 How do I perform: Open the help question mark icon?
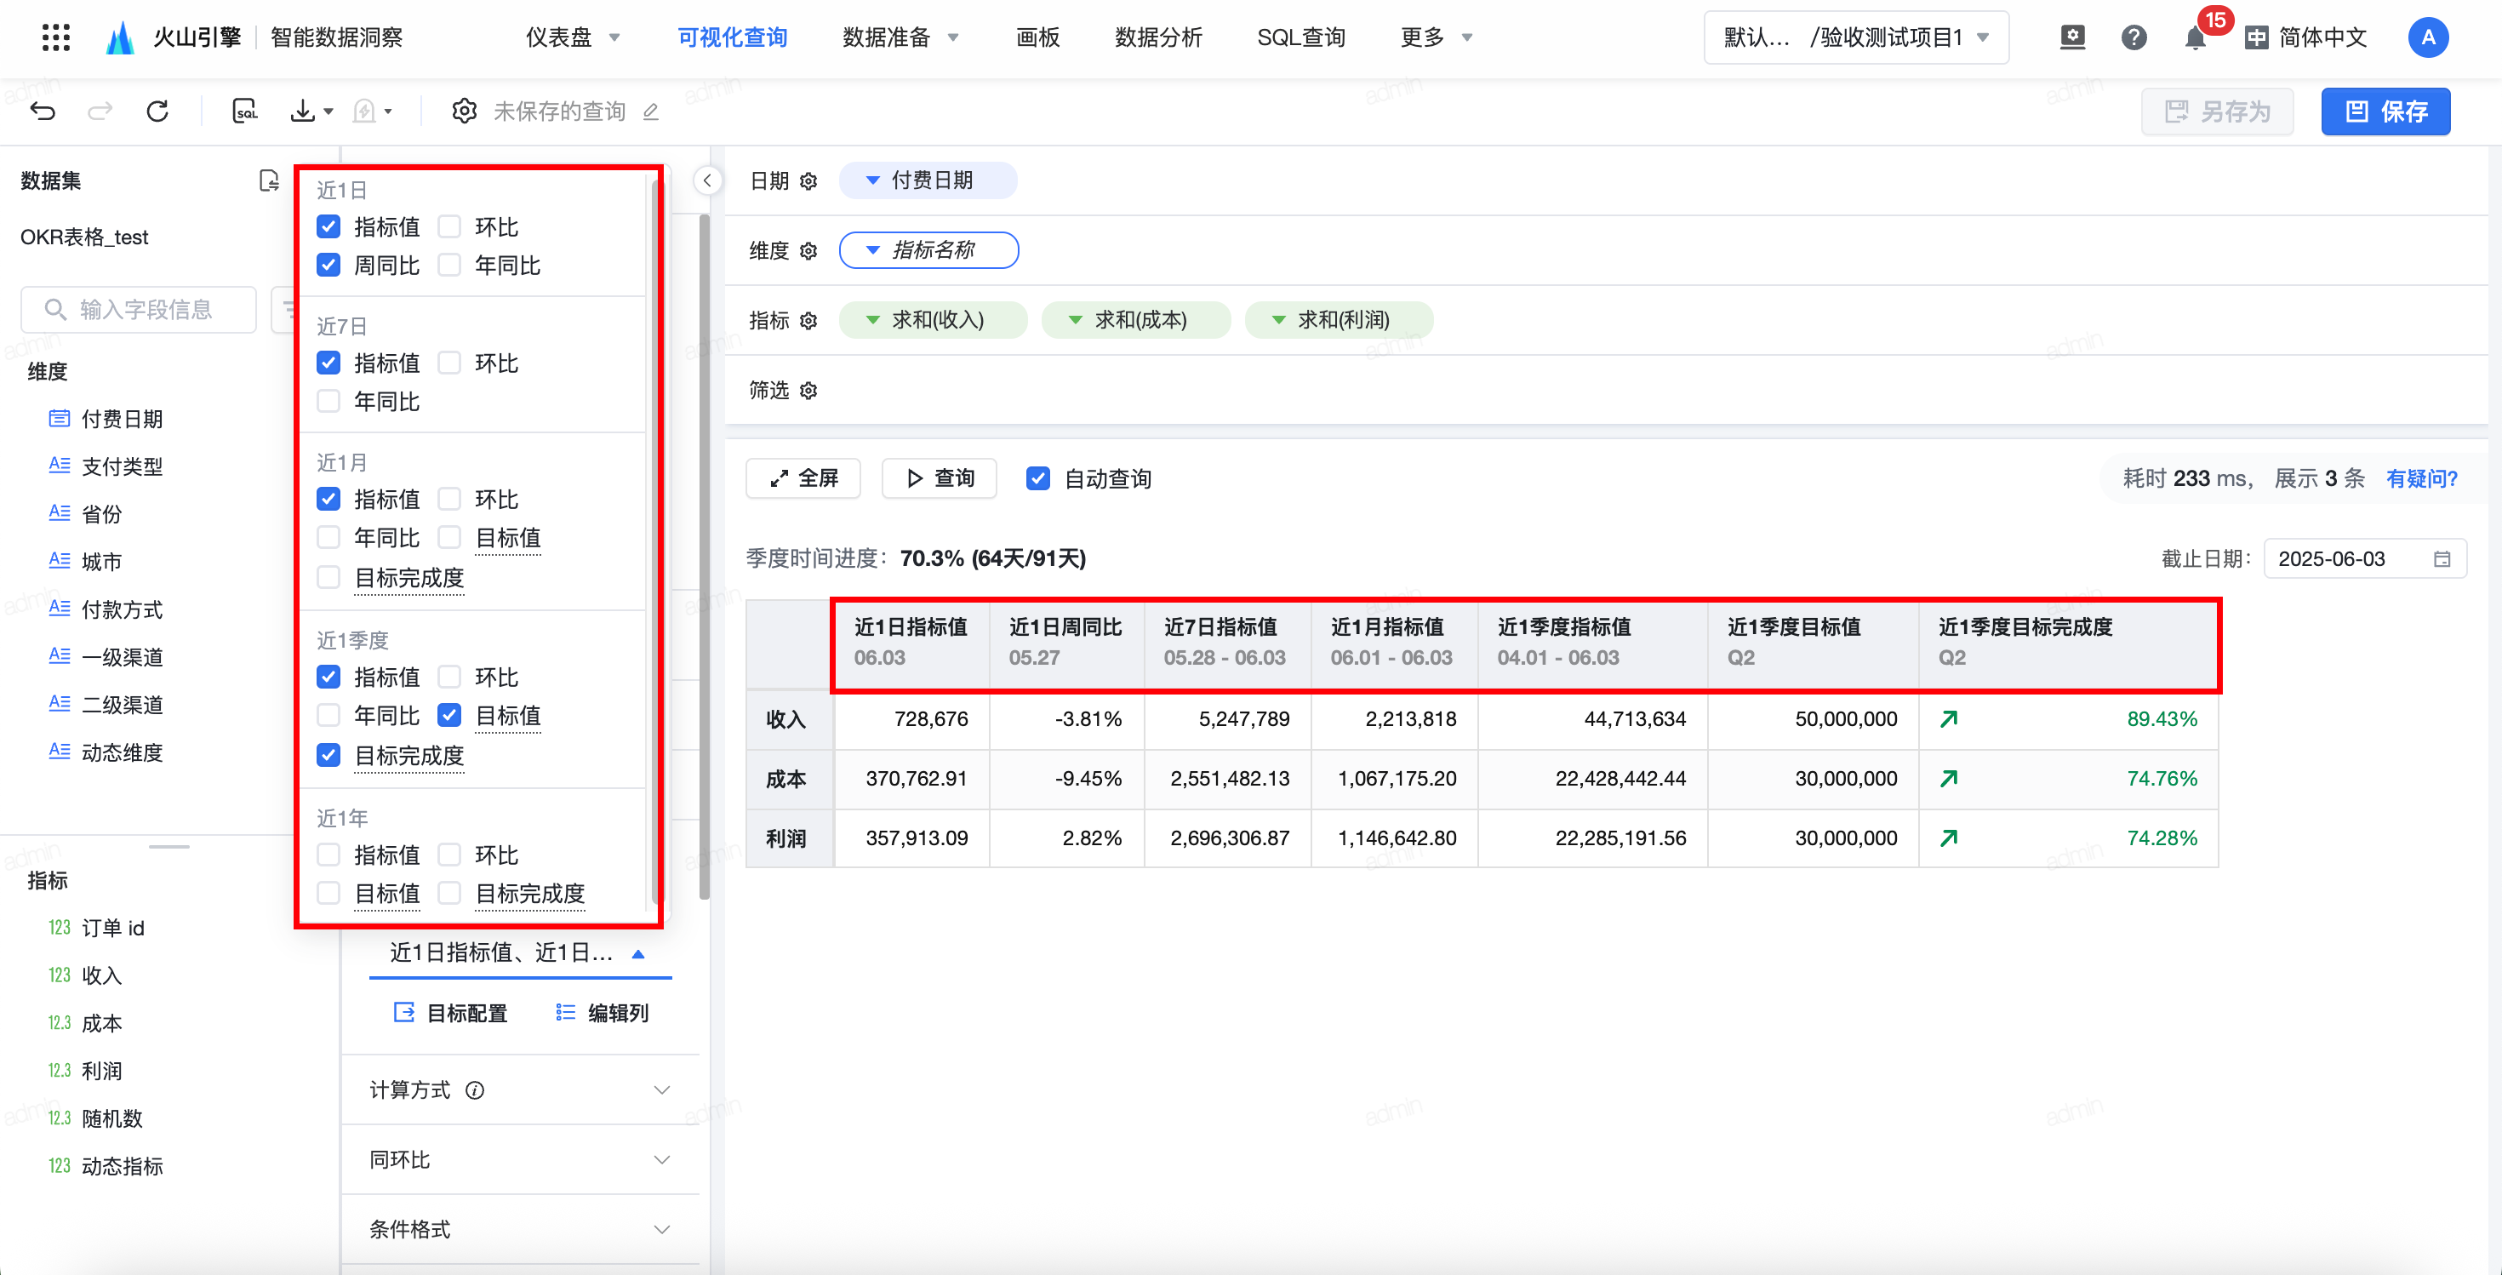[2134, 37]
